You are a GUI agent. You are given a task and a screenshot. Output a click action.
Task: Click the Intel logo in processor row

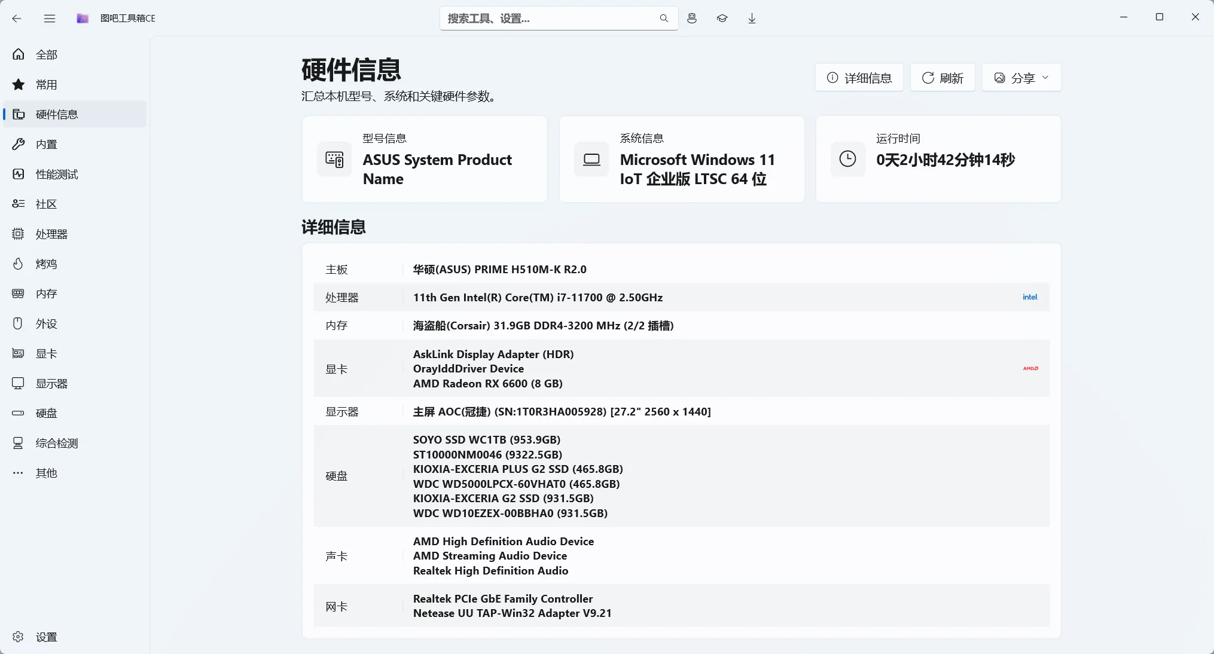[x=1030, y=297]
